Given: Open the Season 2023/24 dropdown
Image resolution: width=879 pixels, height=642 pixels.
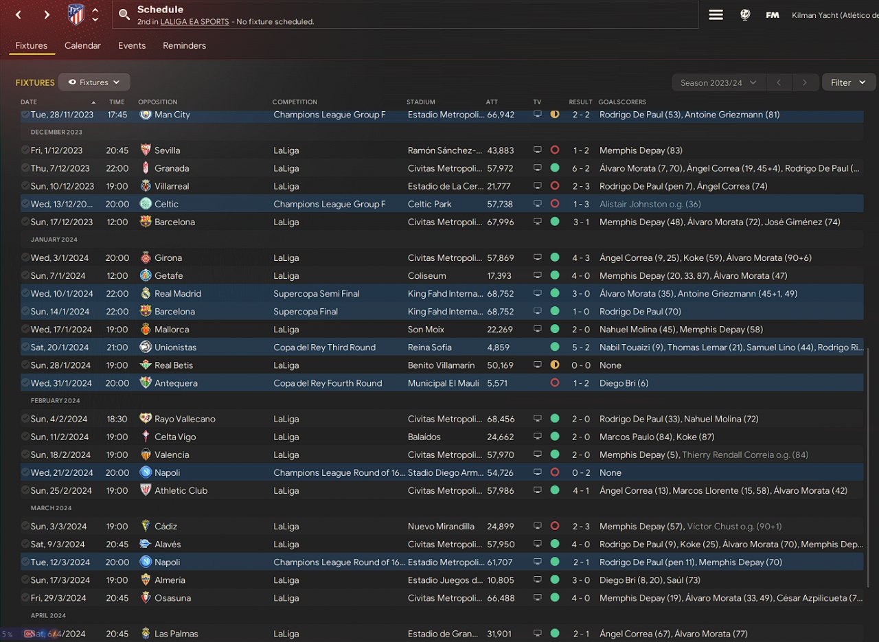Looking at the screenshot, I should click(718, 82).
